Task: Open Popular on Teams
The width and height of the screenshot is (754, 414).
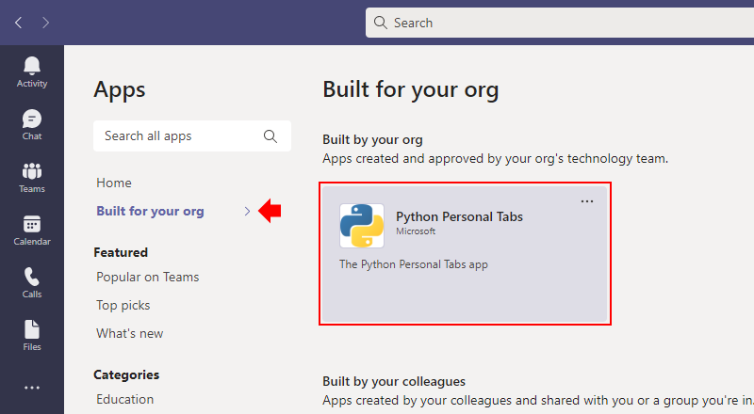Action: [148, 278]
